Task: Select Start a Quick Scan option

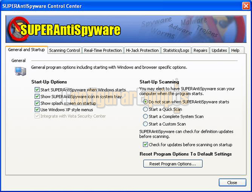Action: coord(145,109)
